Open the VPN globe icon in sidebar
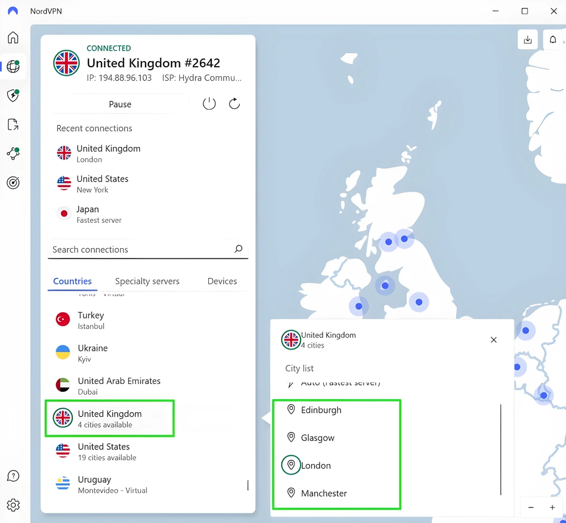This screenshot has width=566, height=523. pos(13,66)
